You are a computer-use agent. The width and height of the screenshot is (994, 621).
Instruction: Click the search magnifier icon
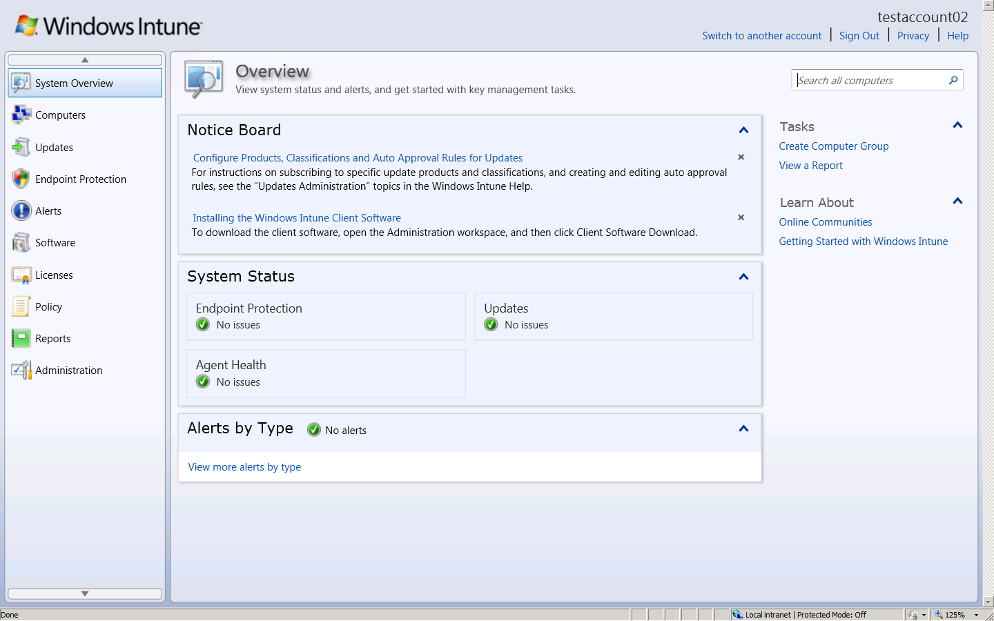(953, 80)
